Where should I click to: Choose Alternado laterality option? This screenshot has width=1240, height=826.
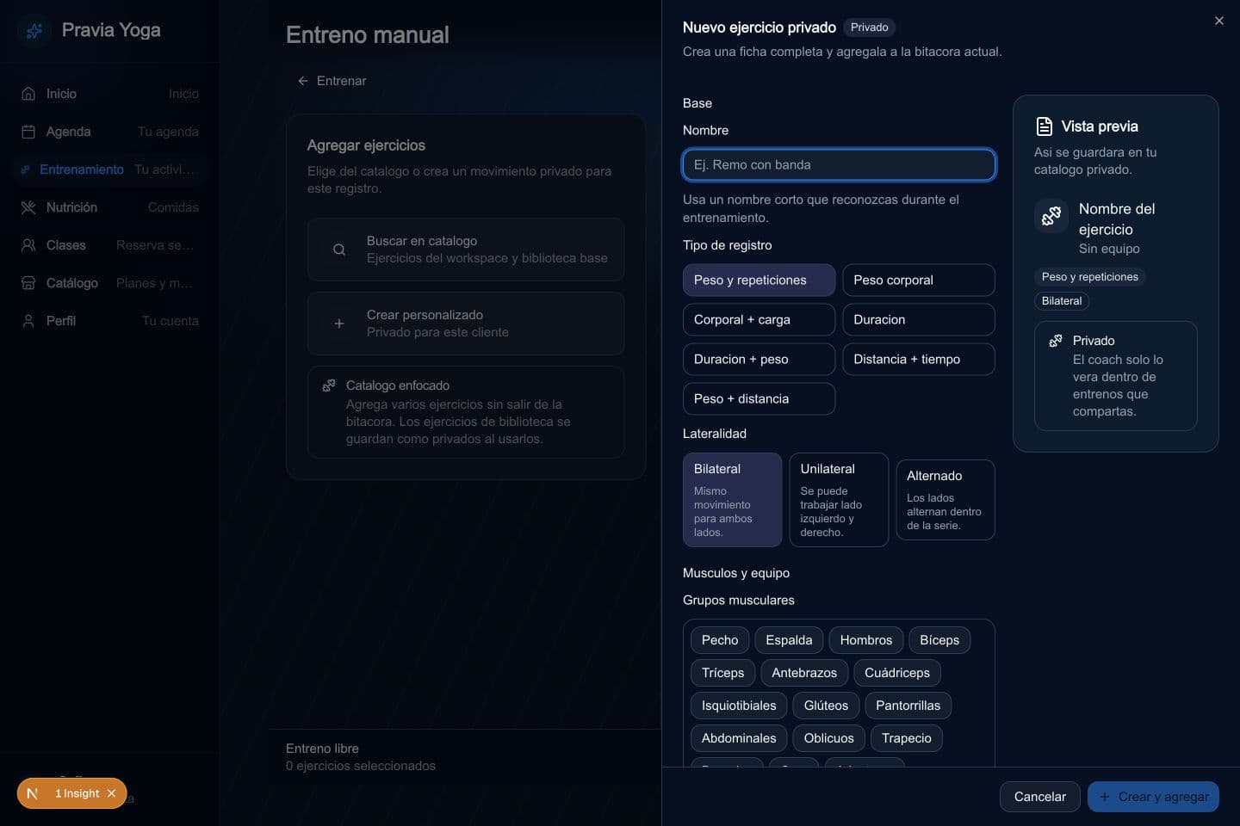coord(945,500)
